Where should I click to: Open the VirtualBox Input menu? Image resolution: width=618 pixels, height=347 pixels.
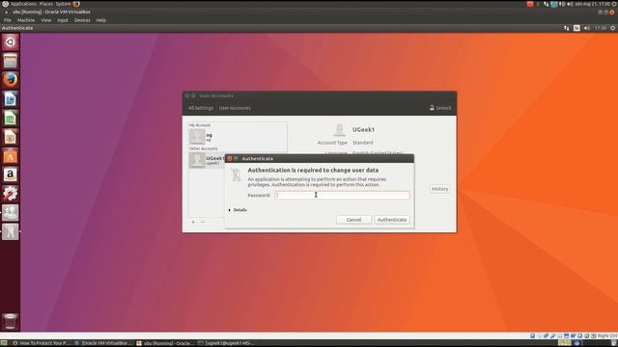pos(63,20)
